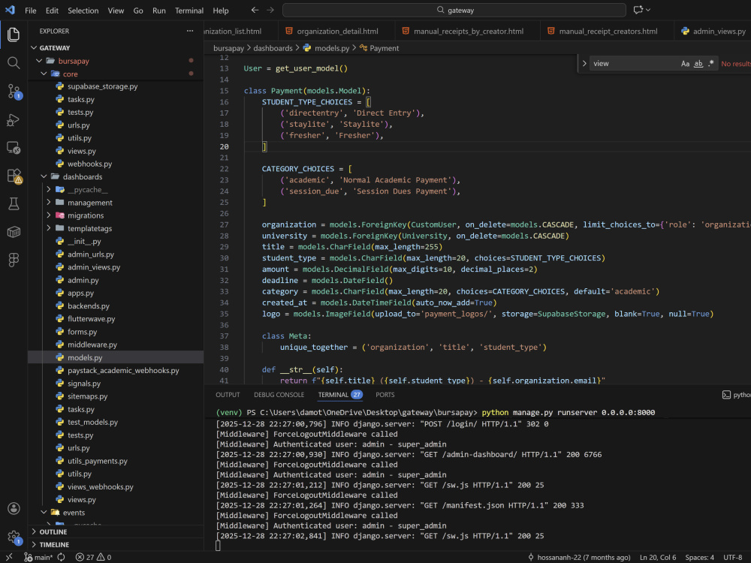Open the Accounts icon in activity bar
Viewport: 751px width, 563px height.
[x=14, y=508]
